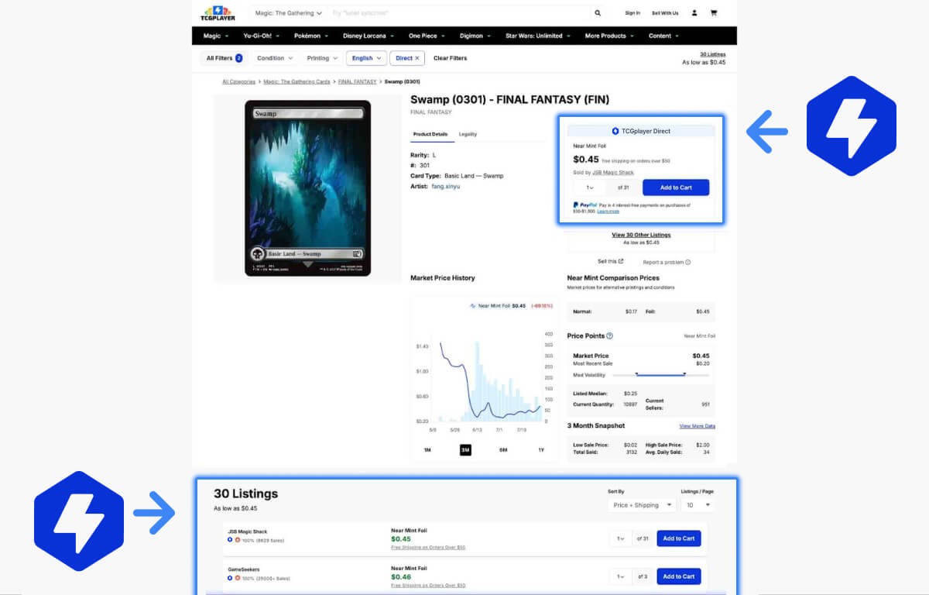Image resolution: width=929 pixels, height=595 pixels.
Task: Select the 6M price history range
Action: click(503, 450)
